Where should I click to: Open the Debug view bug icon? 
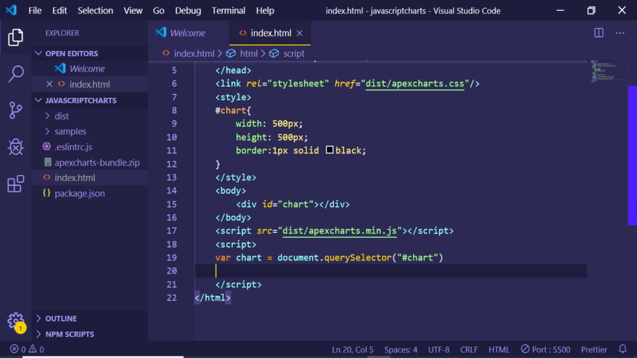pyautogui.click(x=15, y=147)
